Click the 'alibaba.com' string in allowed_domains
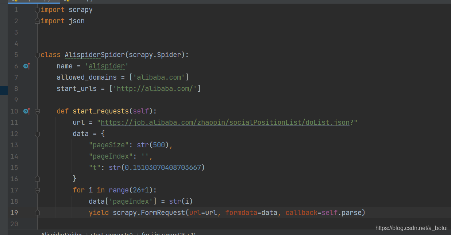The image size is (451, 235). coord(159,77)
